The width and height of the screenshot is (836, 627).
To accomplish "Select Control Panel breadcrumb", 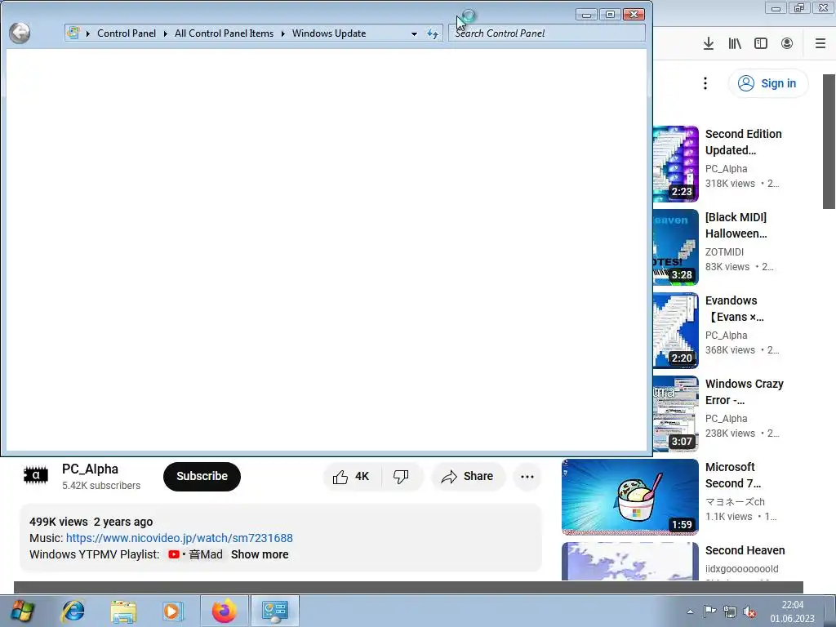I will 127,33.
